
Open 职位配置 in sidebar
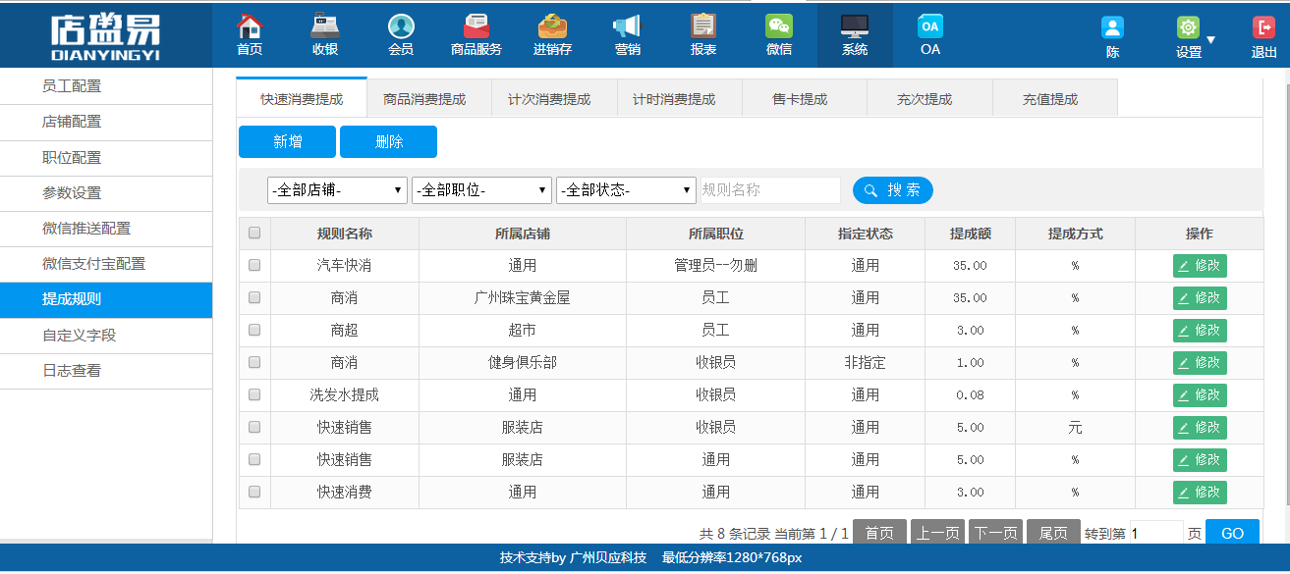pyautogui.click(x=106, y=158)
